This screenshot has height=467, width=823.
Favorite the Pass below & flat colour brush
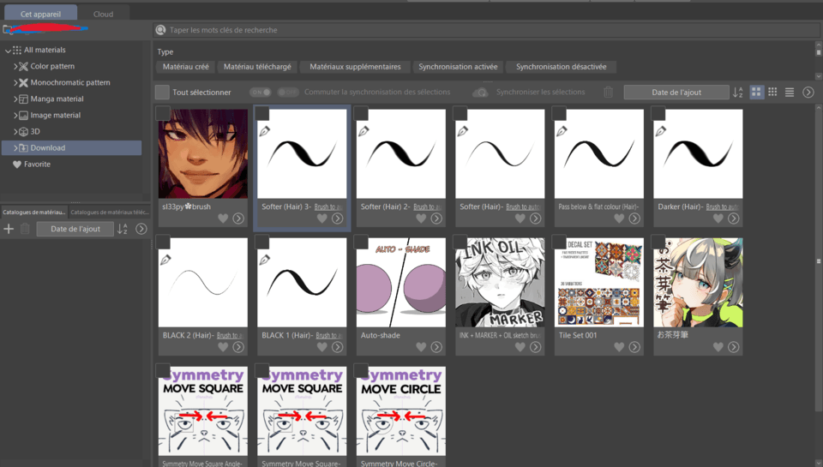(x=619, y=219)
